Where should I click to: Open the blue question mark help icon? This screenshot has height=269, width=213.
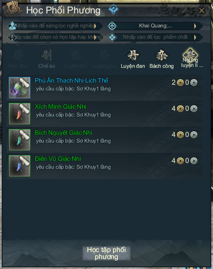(113, 9)
